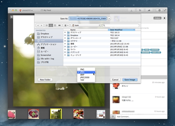Open the pink flower thumbnail

[x=12, y=114]
